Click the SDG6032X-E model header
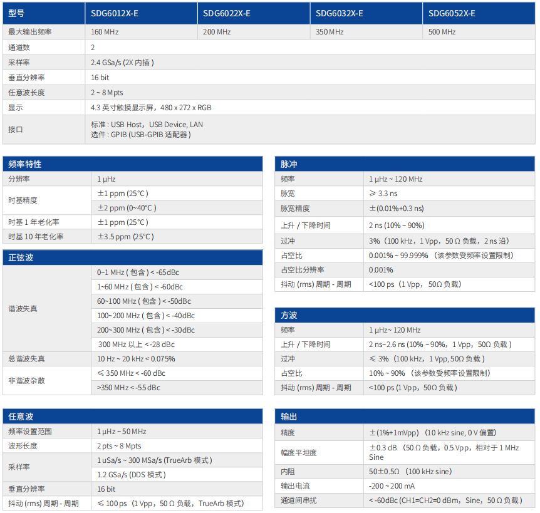Viewport: 540px width, 513px height. pyautogui.click(x=339, y=13)
